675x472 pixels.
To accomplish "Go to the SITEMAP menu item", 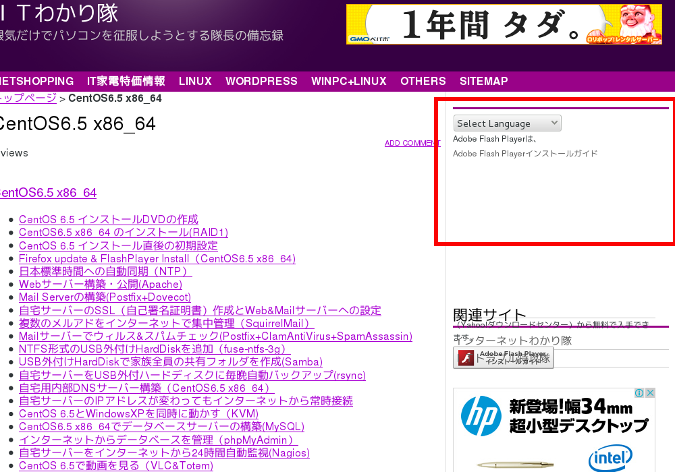I will [483, 81].
